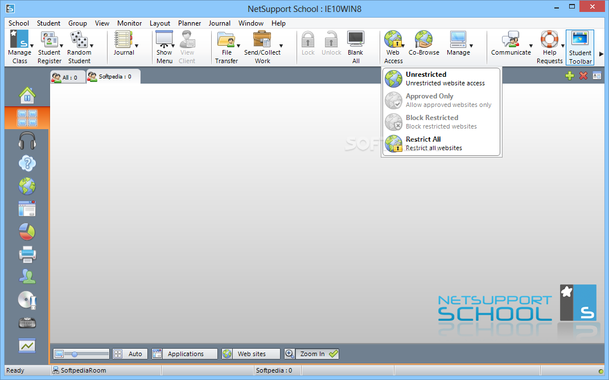This screenshot has height=380, width=609.
Task: Click the red X delete group icon
Action: [x=583, y=76]
